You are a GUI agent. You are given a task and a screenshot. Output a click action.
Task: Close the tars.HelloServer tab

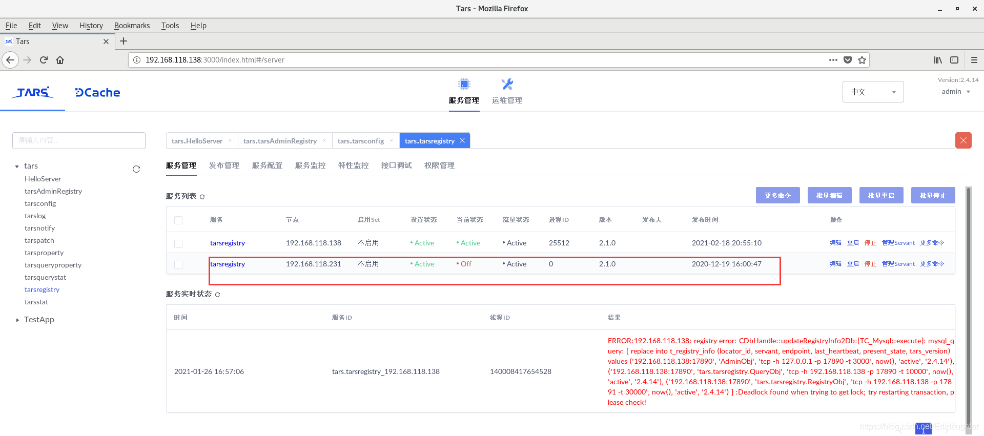click(x=230, y=140)
